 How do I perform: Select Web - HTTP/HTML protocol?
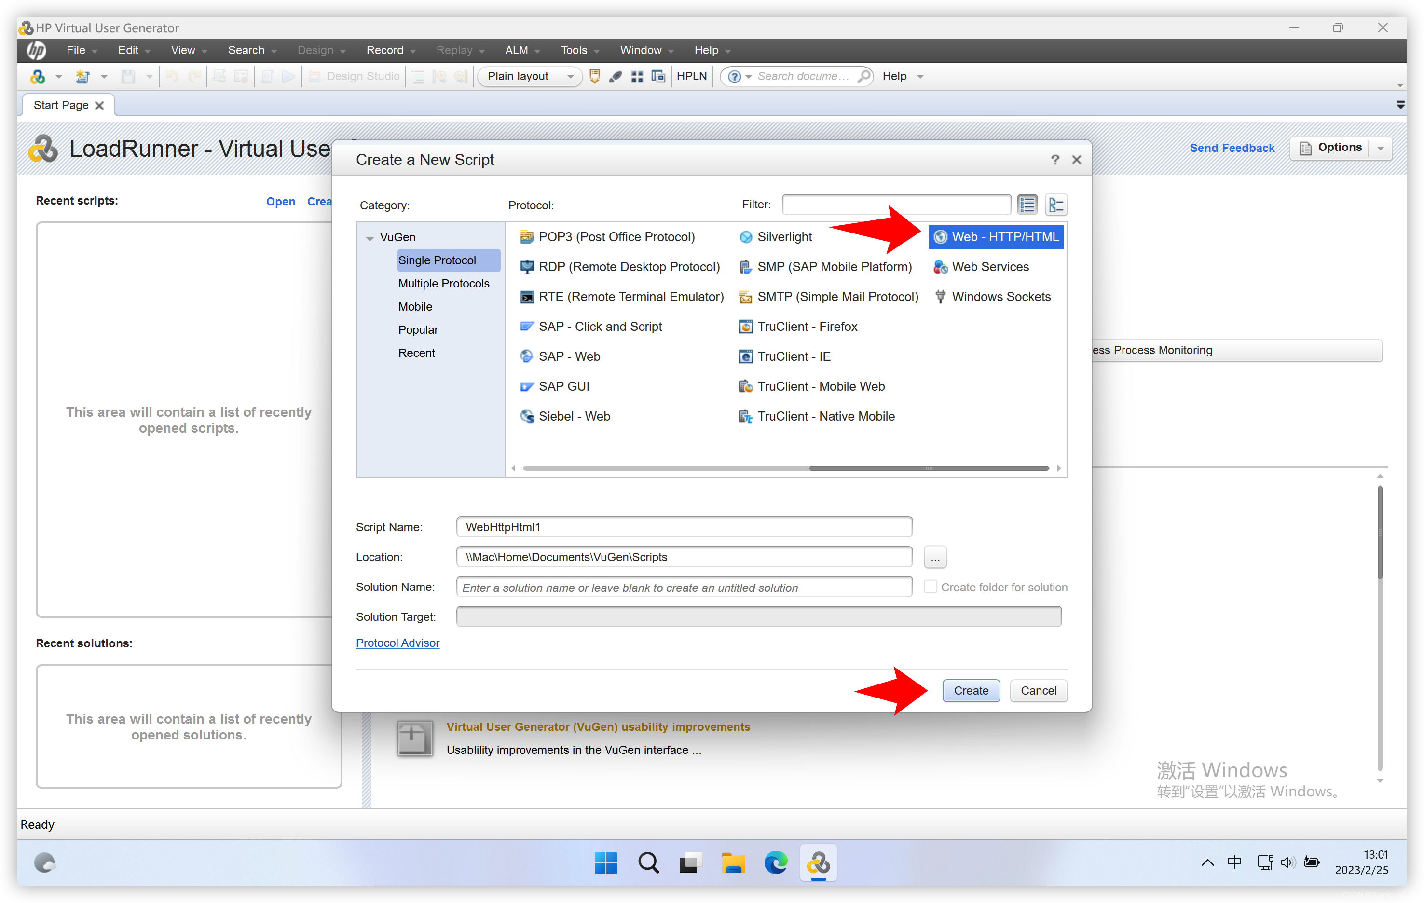click(x=996, y=237)
